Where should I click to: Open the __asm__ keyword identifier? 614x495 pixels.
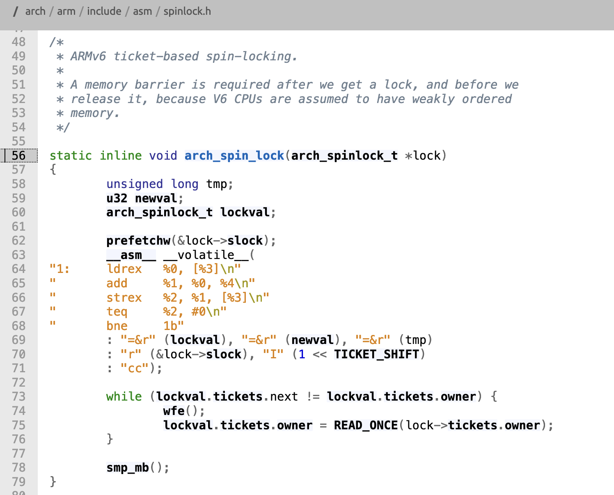click(x=131, y=255)
